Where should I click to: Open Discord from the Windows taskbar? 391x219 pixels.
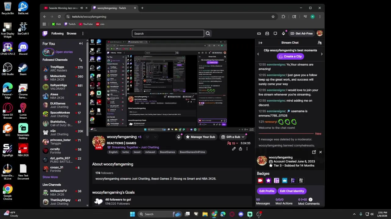[x=241, y=214]
